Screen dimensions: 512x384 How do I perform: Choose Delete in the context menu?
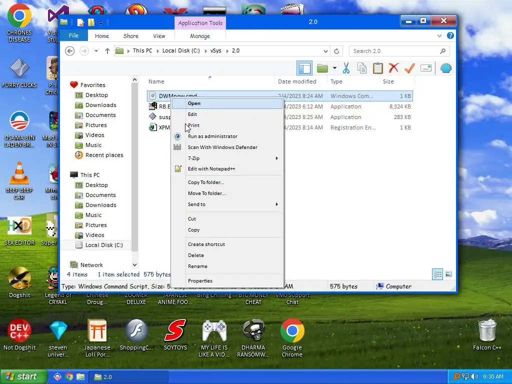(227, 255)
